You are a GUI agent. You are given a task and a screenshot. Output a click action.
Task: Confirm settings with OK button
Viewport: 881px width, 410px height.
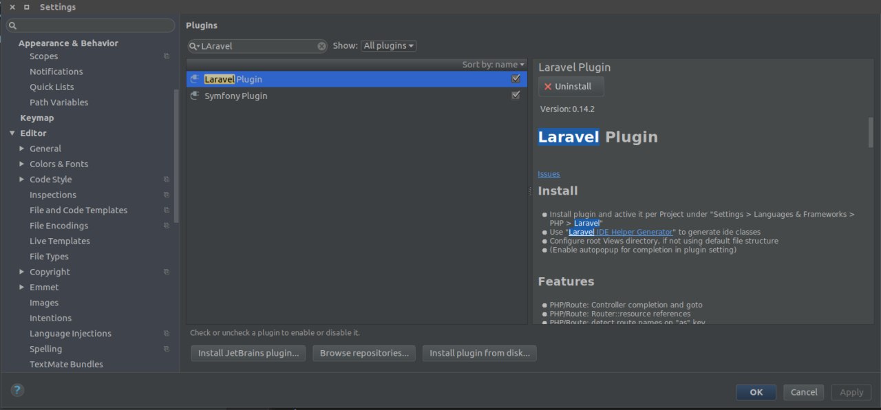tap(756, 392)
